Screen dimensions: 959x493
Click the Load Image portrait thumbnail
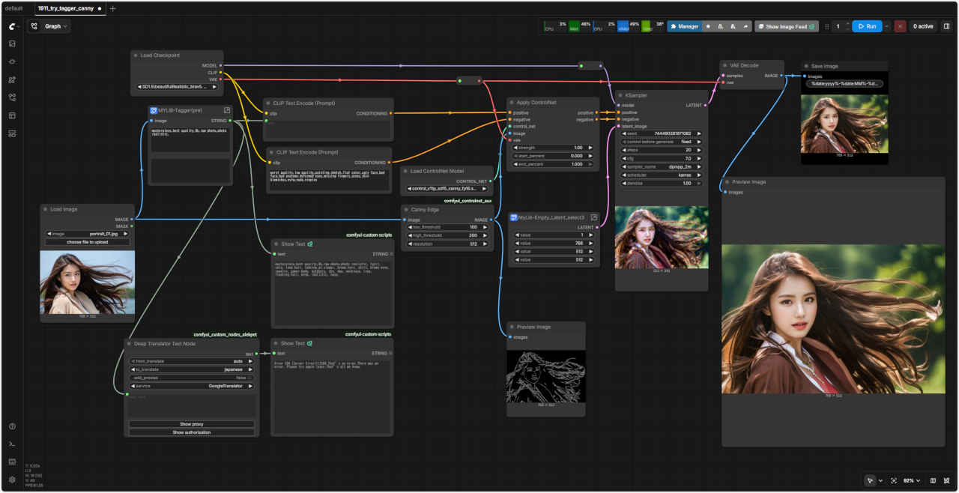click(x=87, y=282)
